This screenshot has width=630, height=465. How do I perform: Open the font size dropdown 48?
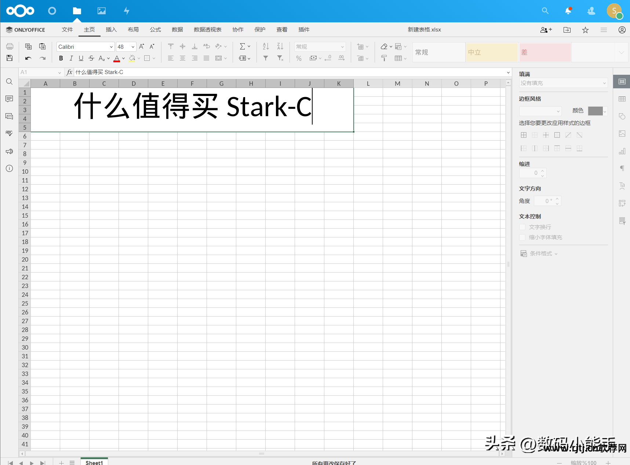click(x=133, y=47)
